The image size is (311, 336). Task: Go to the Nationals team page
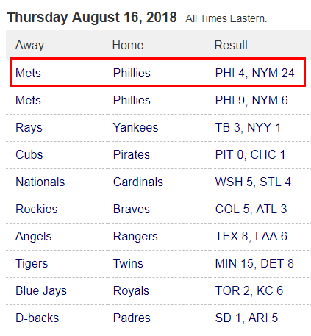click(40, 182)
